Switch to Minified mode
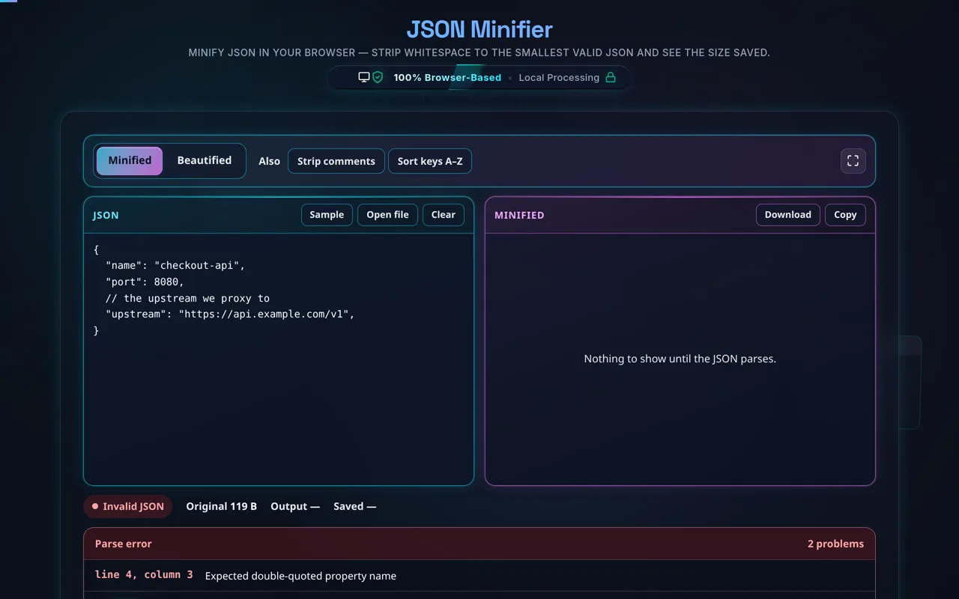The height and width of the screenshot is (599, 959). click(130, 161)
